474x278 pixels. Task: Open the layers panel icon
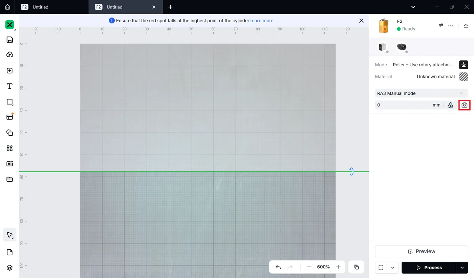coord(10,268)
